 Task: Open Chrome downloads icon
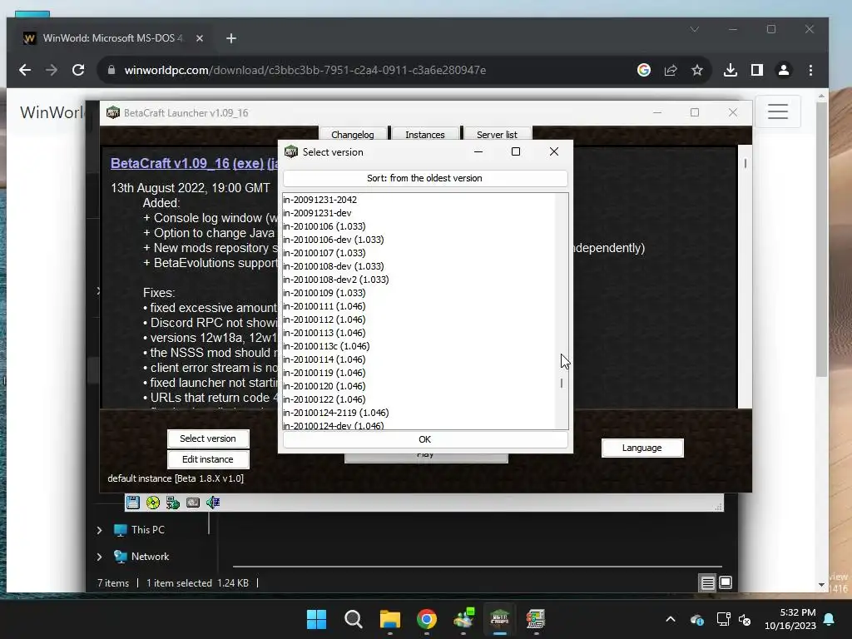click(731, 70)
